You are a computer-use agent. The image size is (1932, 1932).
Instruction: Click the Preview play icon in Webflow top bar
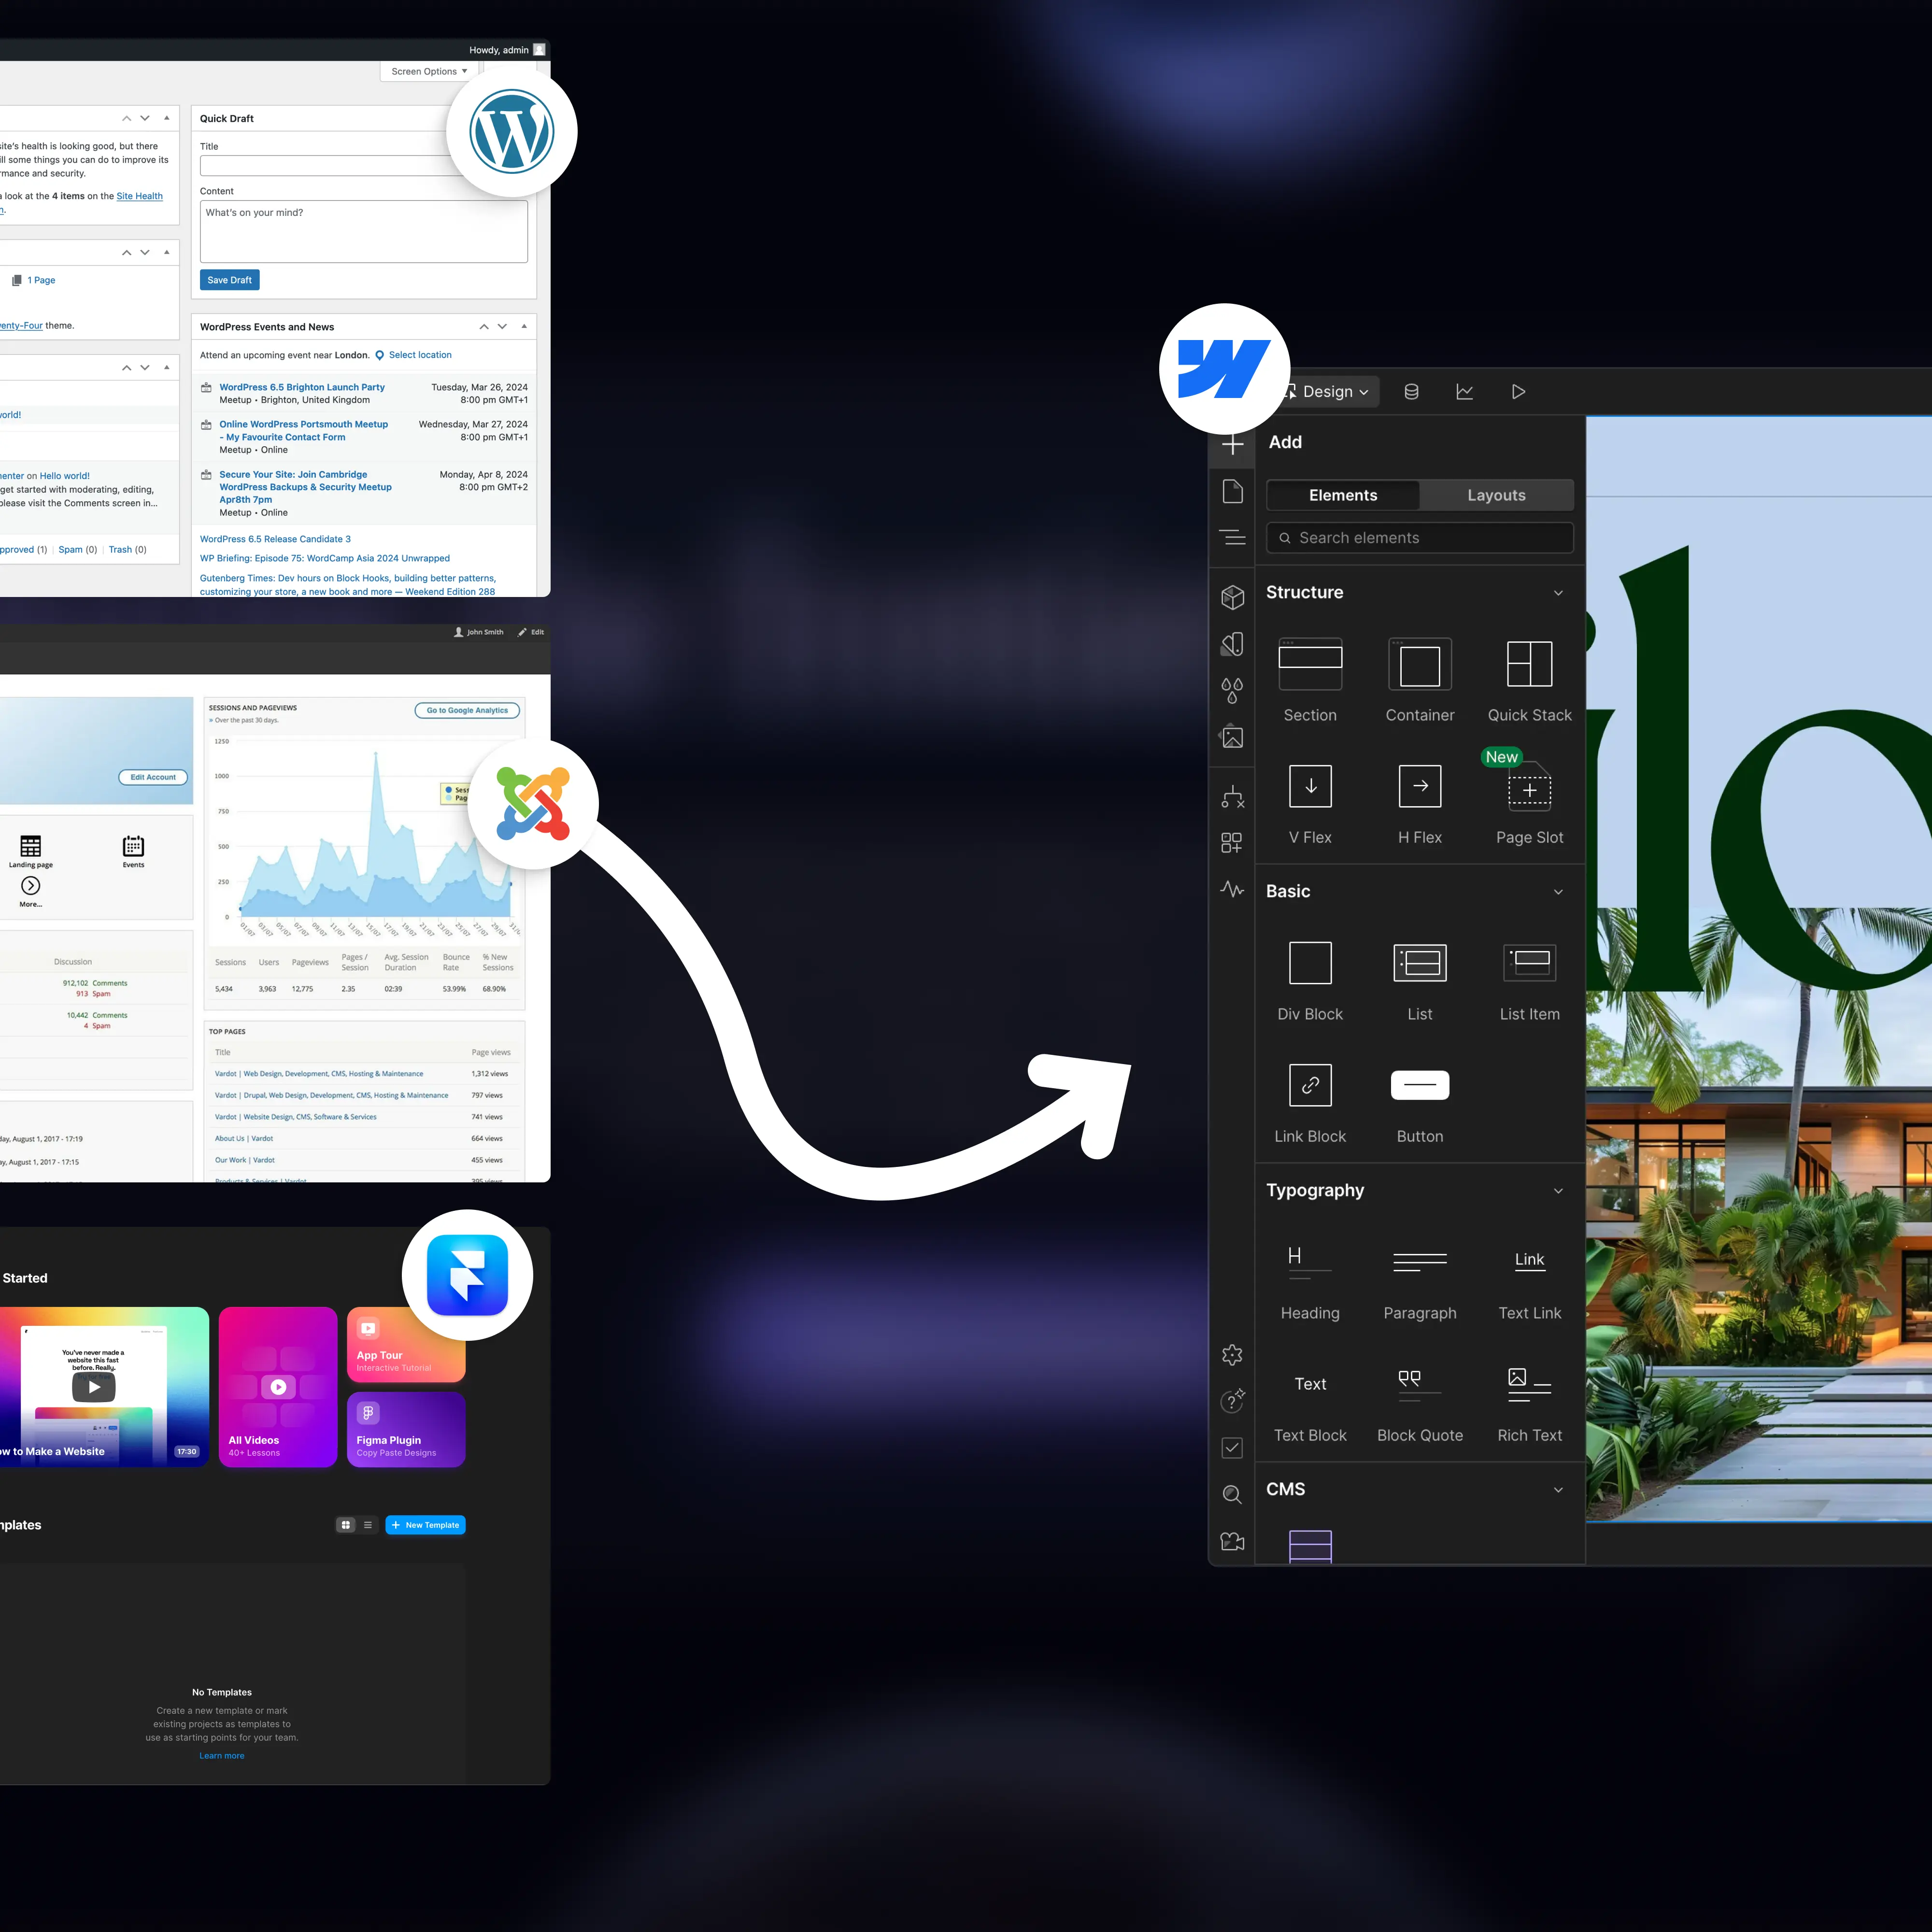pyautogui.click(x=1518, y=392)
